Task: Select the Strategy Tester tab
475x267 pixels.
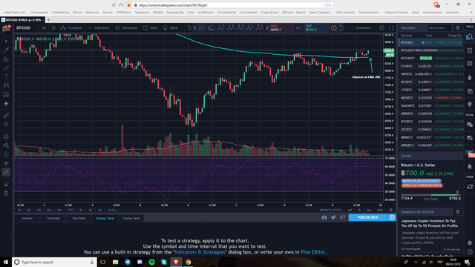Action: coord(105,218)
